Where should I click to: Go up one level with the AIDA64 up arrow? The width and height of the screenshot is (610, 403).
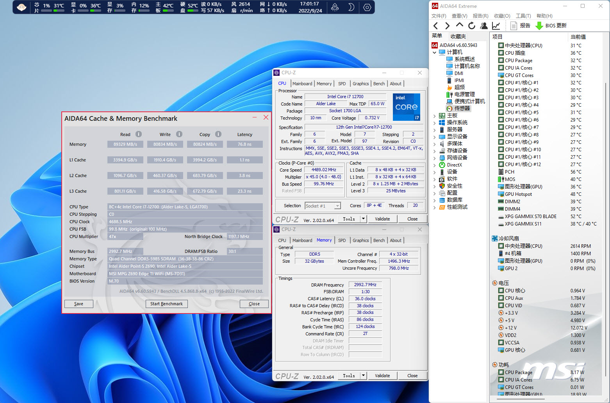click(x=460, y=25)
